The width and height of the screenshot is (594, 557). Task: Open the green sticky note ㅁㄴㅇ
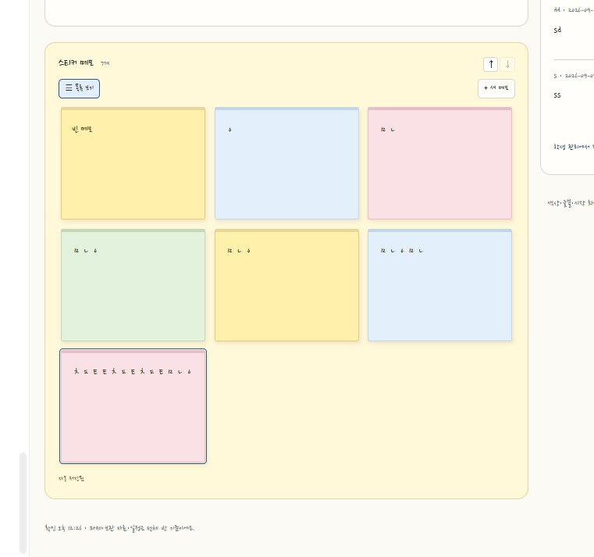[x=133, y=285]
